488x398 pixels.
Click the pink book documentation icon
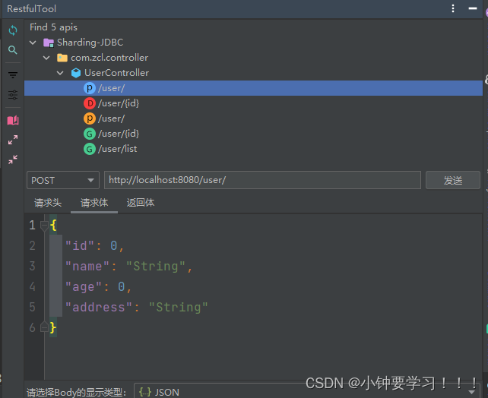click(13, 120)
